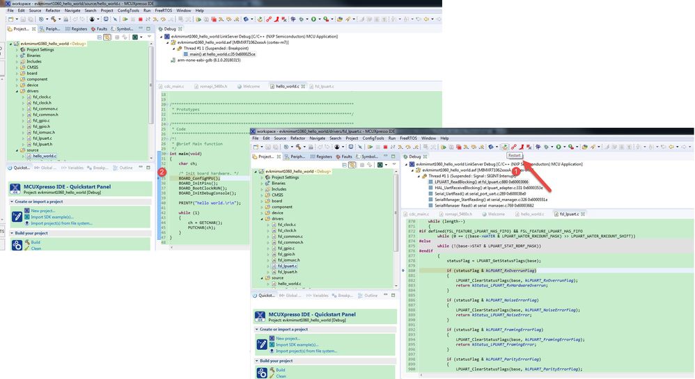Select hello_world.c editor tab in front window
Viewport: 695px width, 379px height.
click(x=529, y=214)
